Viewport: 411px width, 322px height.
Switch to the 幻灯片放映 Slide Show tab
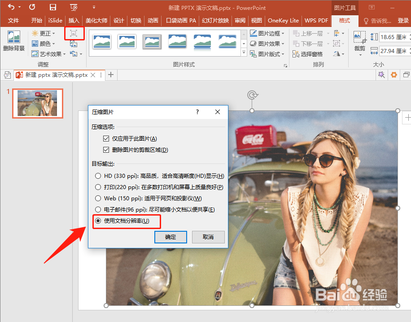(215, 21)
